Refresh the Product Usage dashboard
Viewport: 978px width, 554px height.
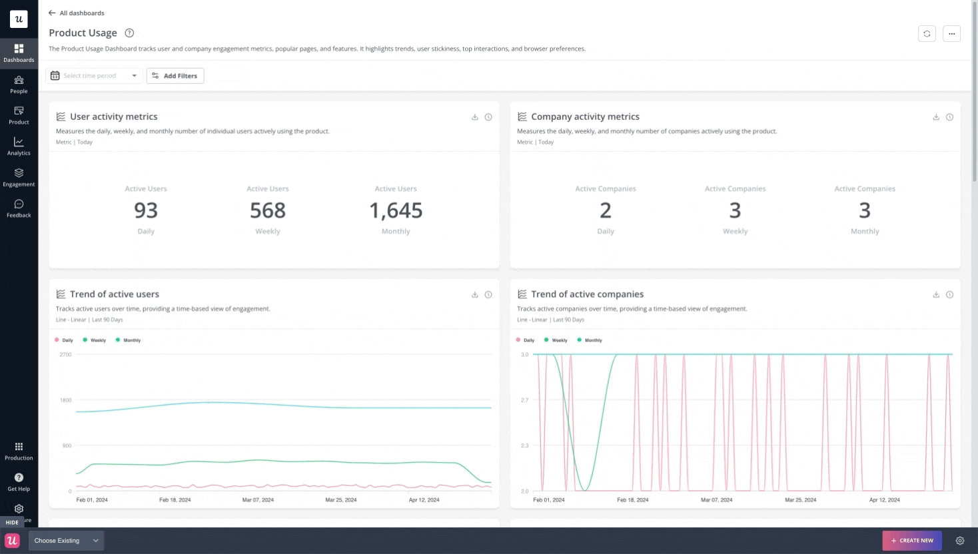[927, 33]
